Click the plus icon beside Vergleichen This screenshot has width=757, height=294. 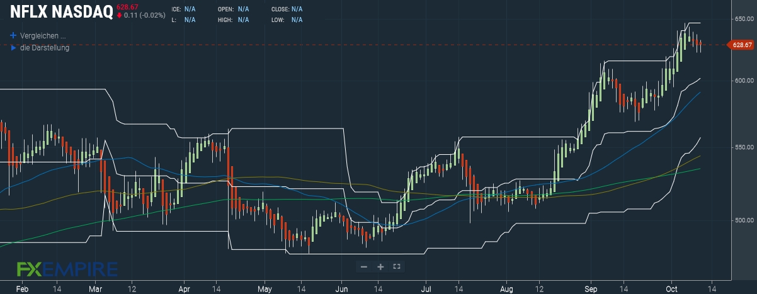[13, 35]
